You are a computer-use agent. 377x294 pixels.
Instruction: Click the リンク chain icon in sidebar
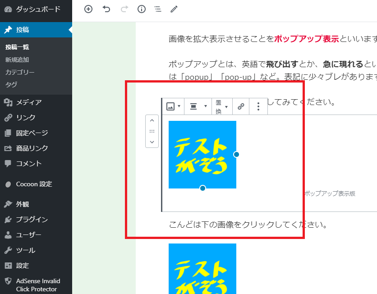coord(8,118)
